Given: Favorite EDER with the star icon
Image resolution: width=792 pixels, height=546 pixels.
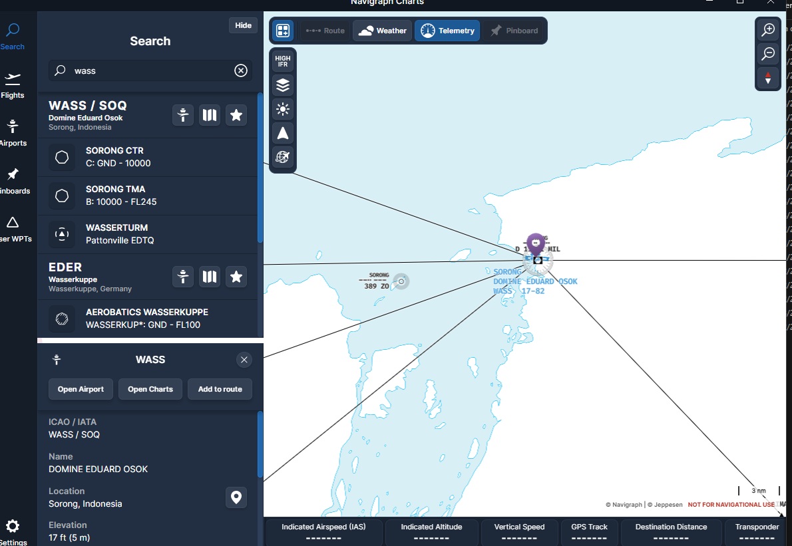Looking at the screenshot, I should click(x=236, y=277).
